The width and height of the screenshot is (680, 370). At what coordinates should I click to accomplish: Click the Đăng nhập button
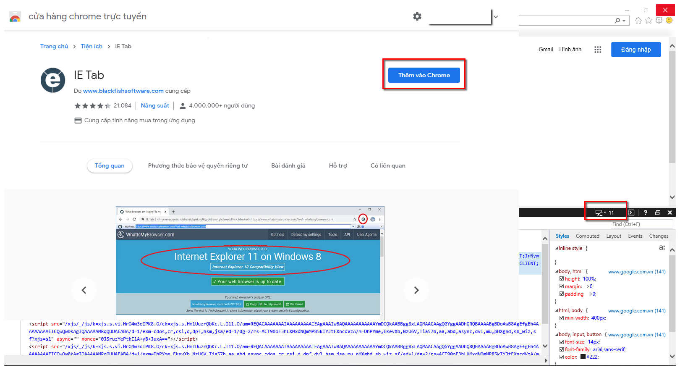tap(636, 50)
